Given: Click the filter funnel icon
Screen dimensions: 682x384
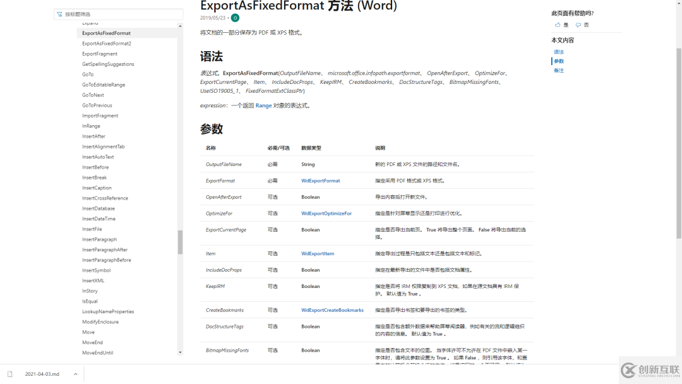Looking at the screenshot, I should pos(59,15).
